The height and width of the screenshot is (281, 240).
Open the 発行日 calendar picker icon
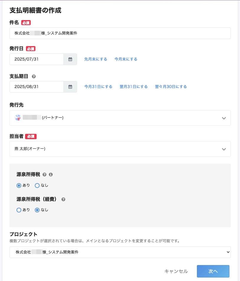[x=70, y=59]
